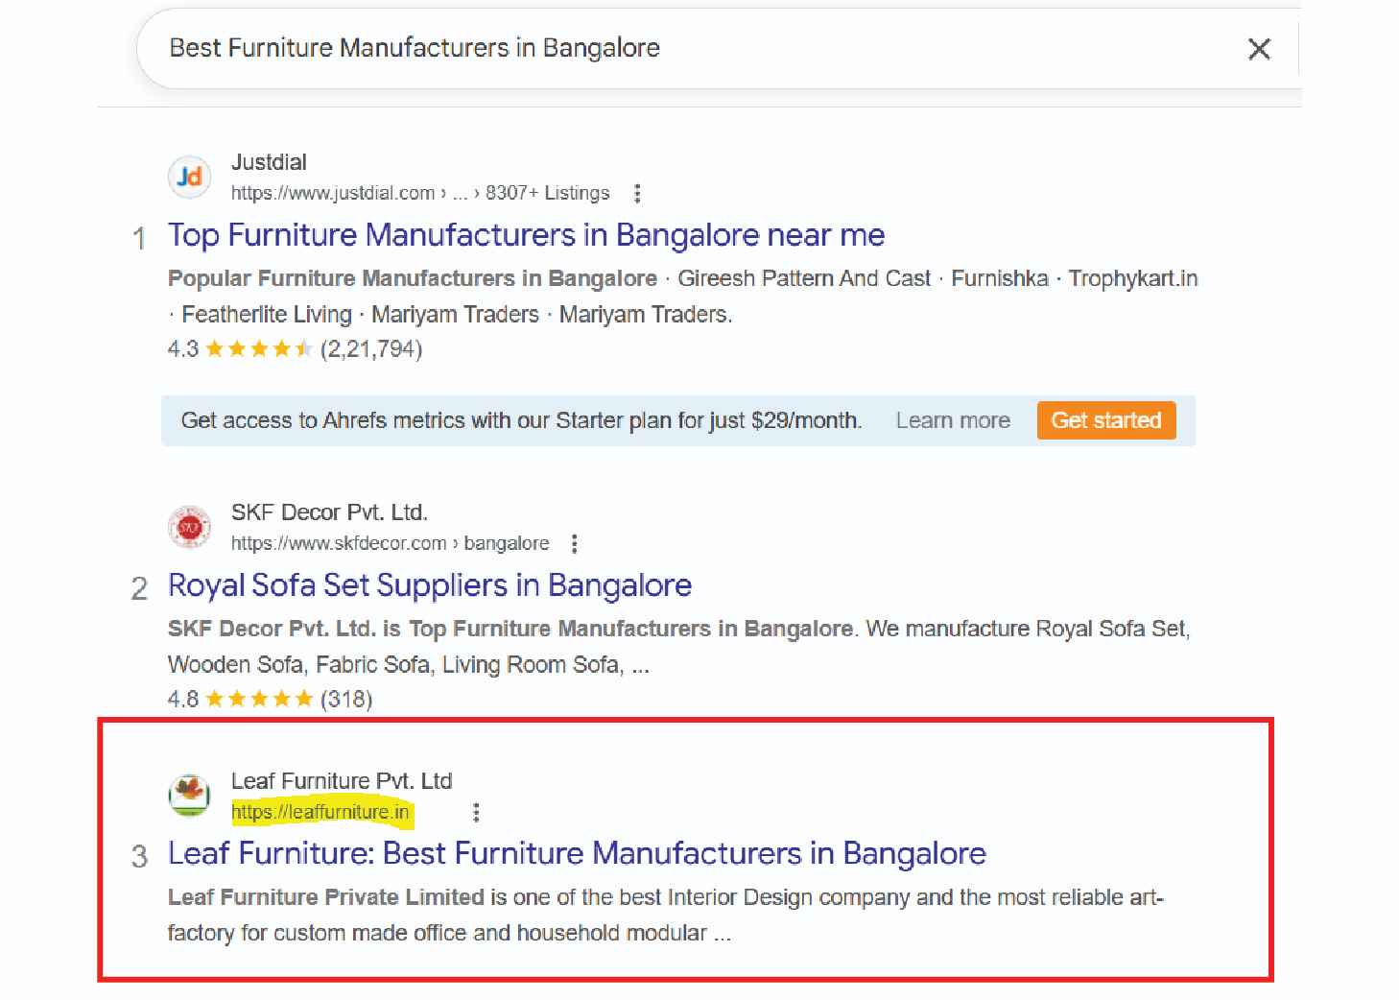Screen dimensions: 1399x1000
Task: Open Top Furniture Manufacturers in Bangalore link
Action: tap(526, 235)
